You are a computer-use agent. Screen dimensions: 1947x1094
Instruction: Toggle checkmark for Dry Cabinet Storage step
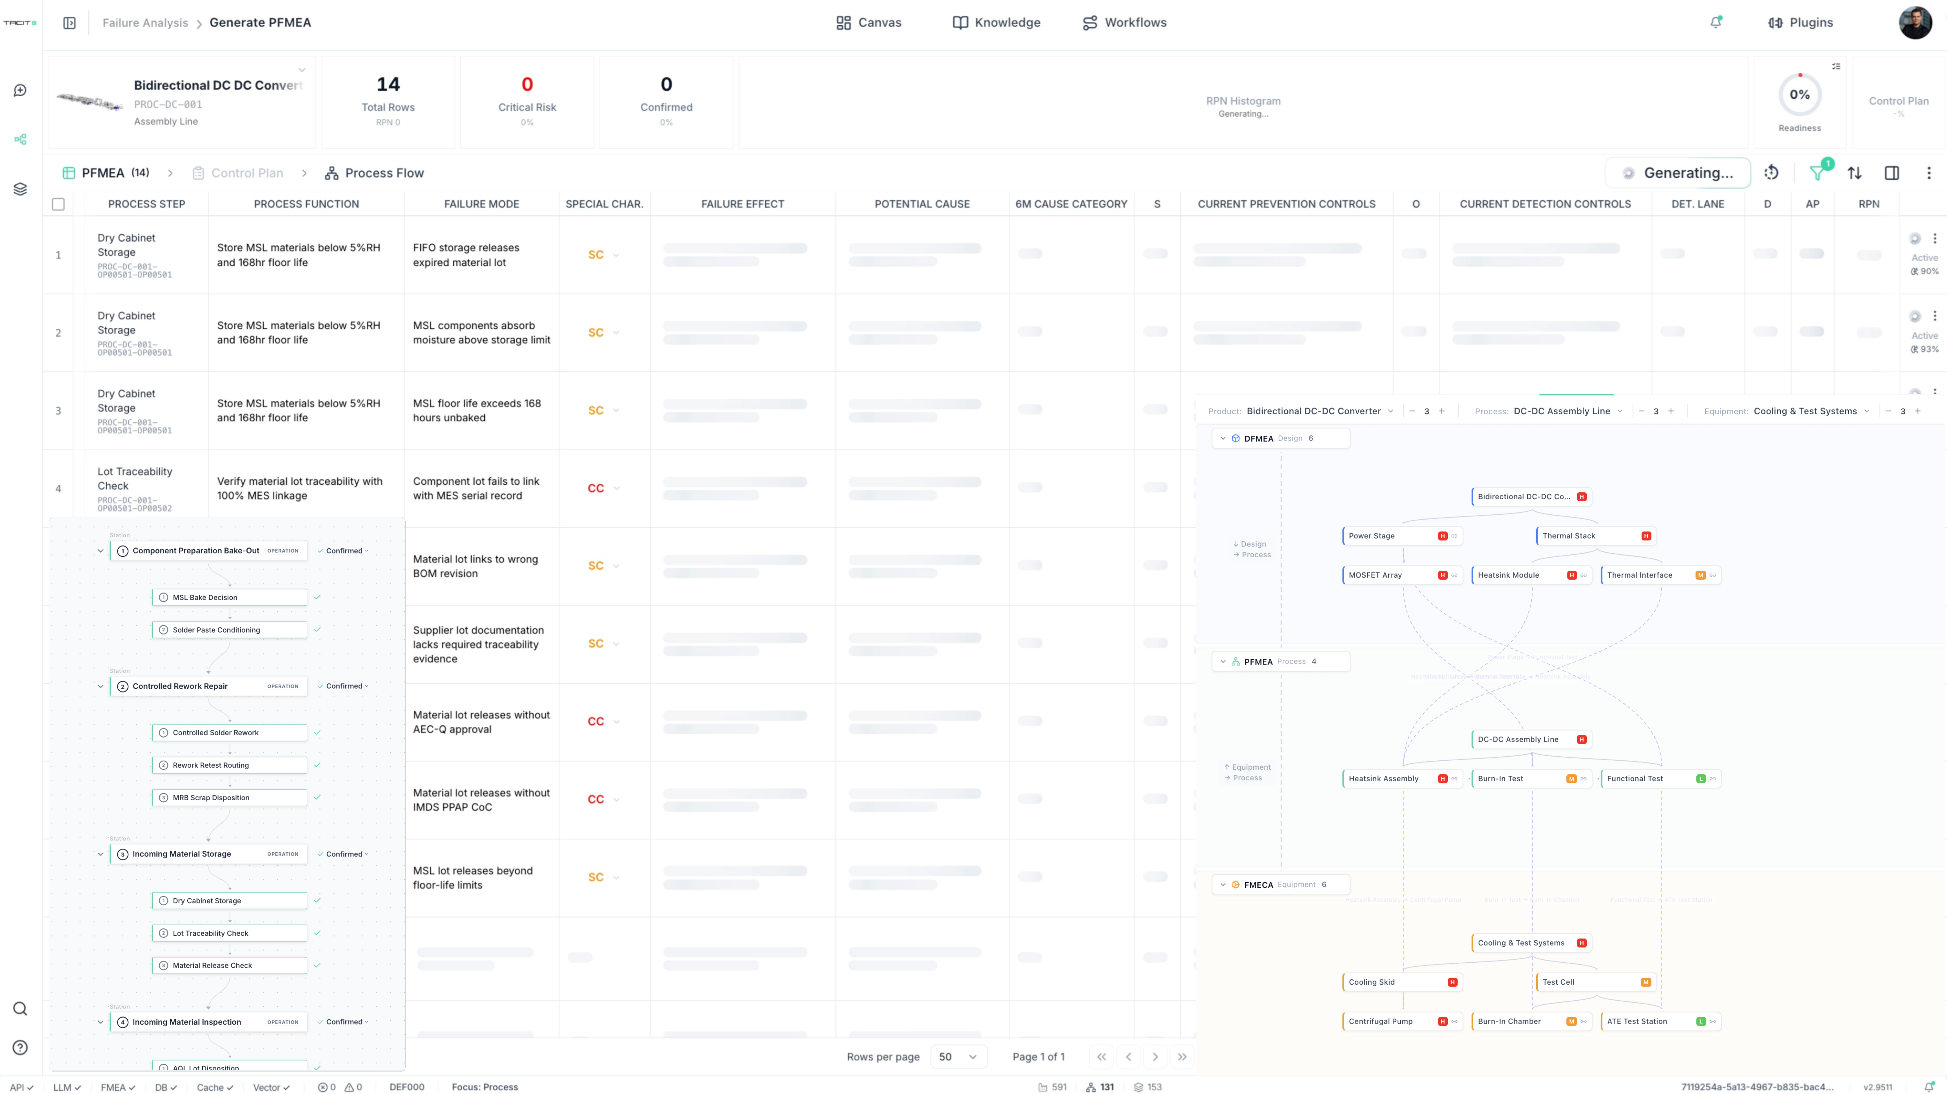click(x=317, y=900)
